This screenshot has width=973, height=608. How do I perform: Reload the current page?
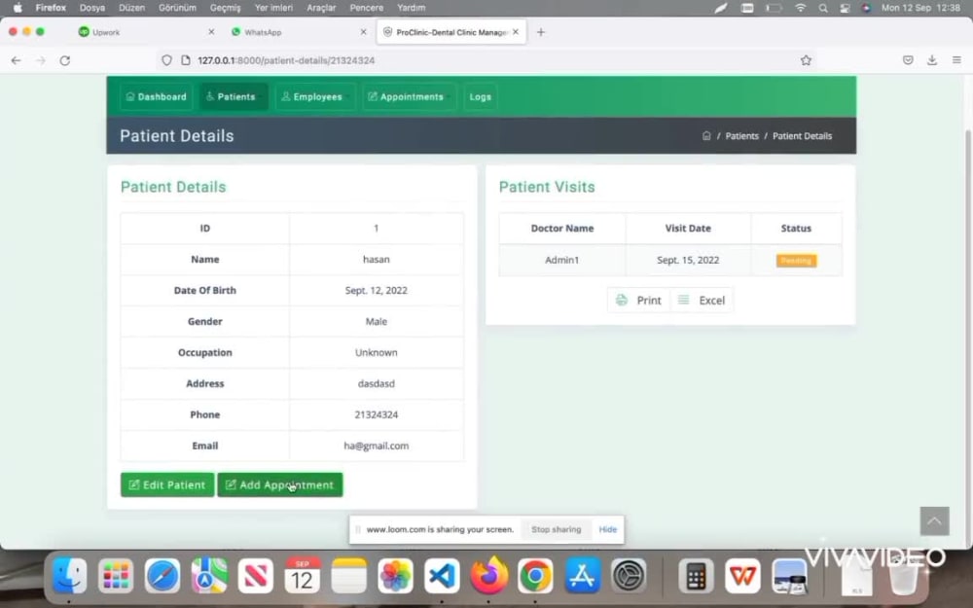click(64, 60)
